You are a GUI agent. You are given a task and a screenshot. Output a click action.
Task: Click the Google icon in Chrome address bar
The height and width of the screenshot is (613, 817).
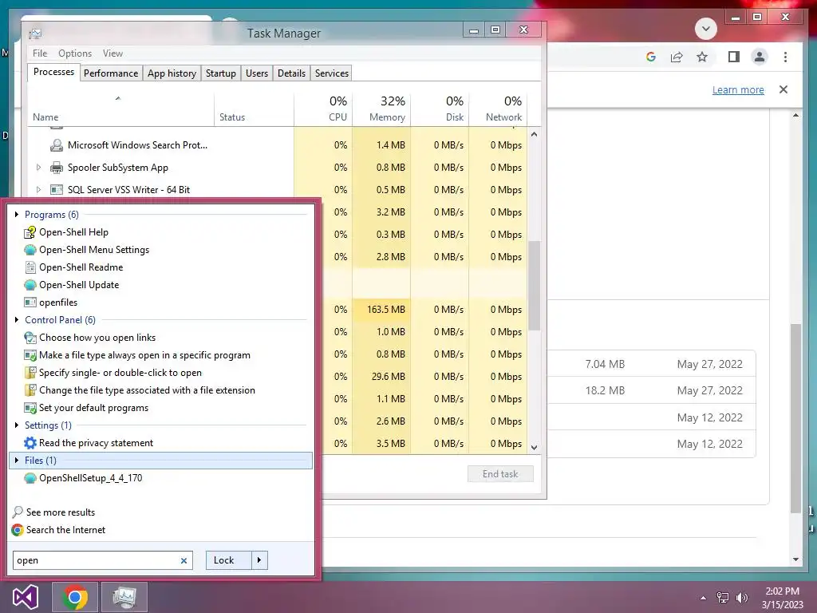pos(651,57)
